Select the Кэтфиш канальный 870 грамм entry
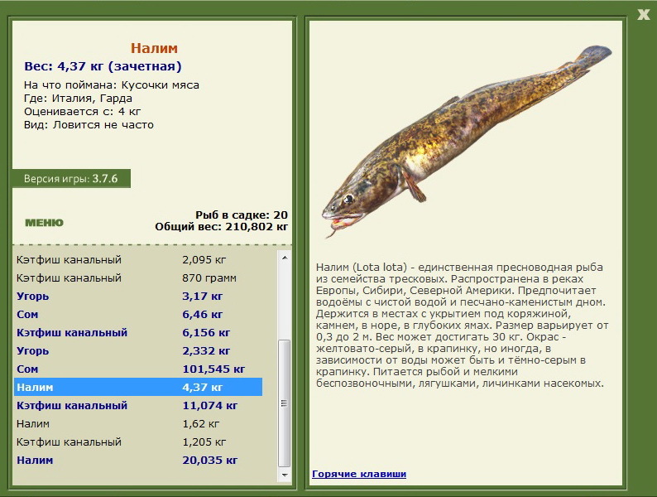This screenshot has width=657, height=497. coord(137,277)
